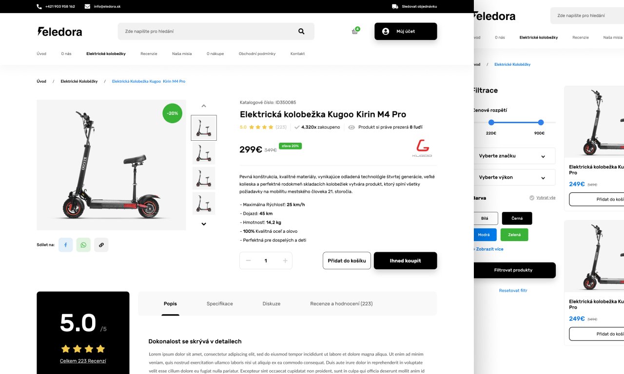
Task: Open Recenze a hodnocení tab
Action: pyautogui.click(x=341, y=303)
